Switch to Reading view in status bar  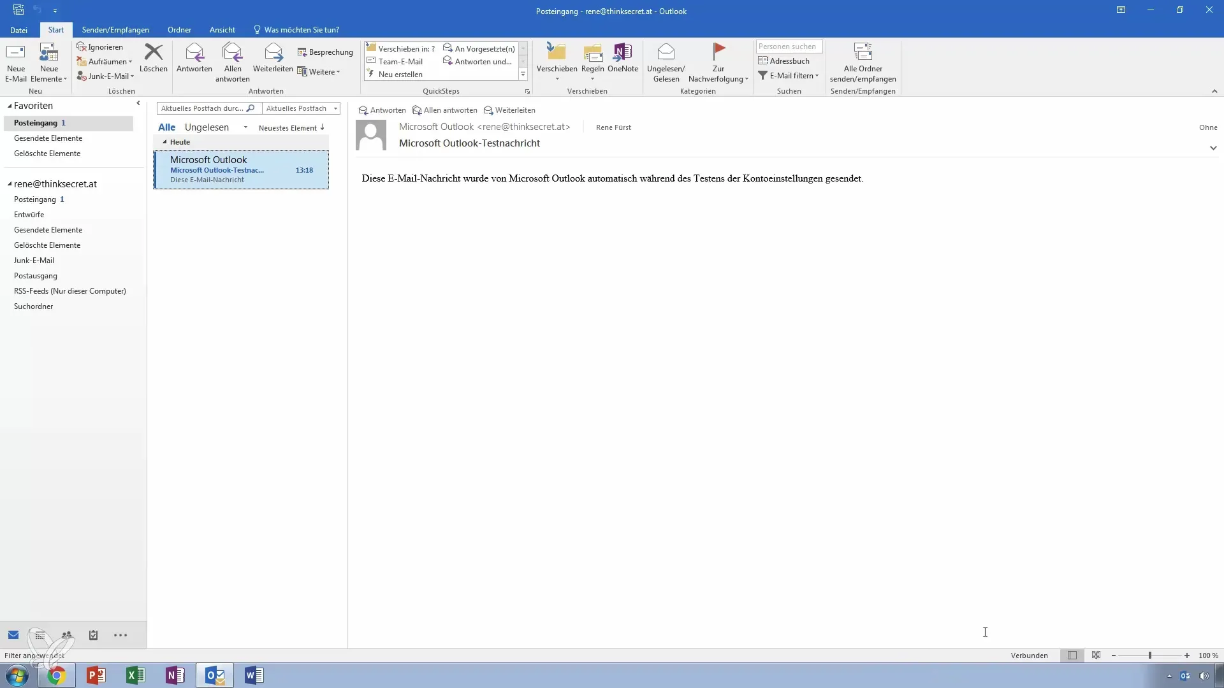[1096, 656]
